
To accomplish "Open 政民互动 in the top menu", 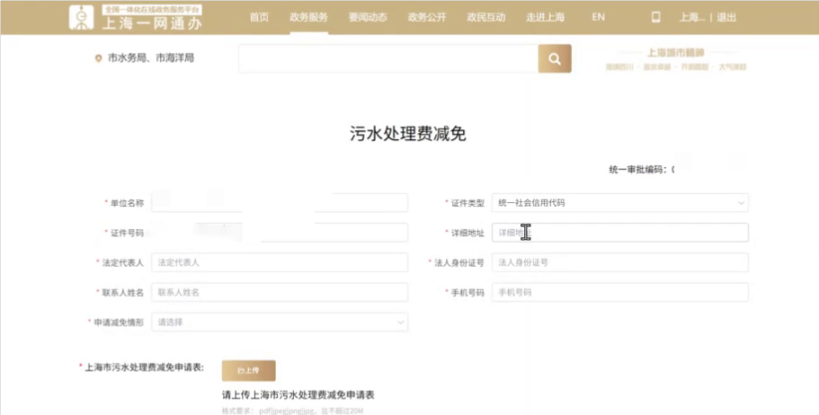I will (x=486, y=17).
